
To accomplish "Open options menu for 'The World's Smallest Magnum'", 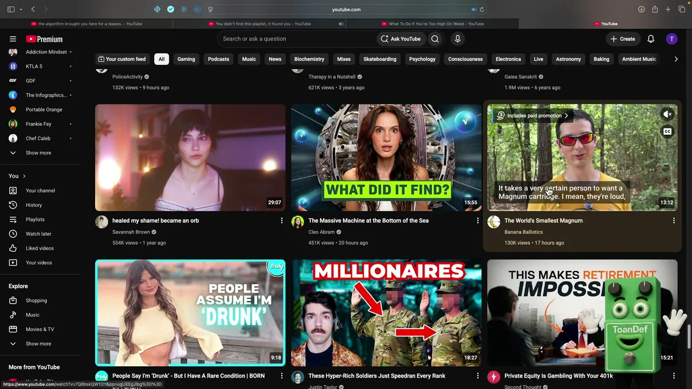I will [674, 220].
